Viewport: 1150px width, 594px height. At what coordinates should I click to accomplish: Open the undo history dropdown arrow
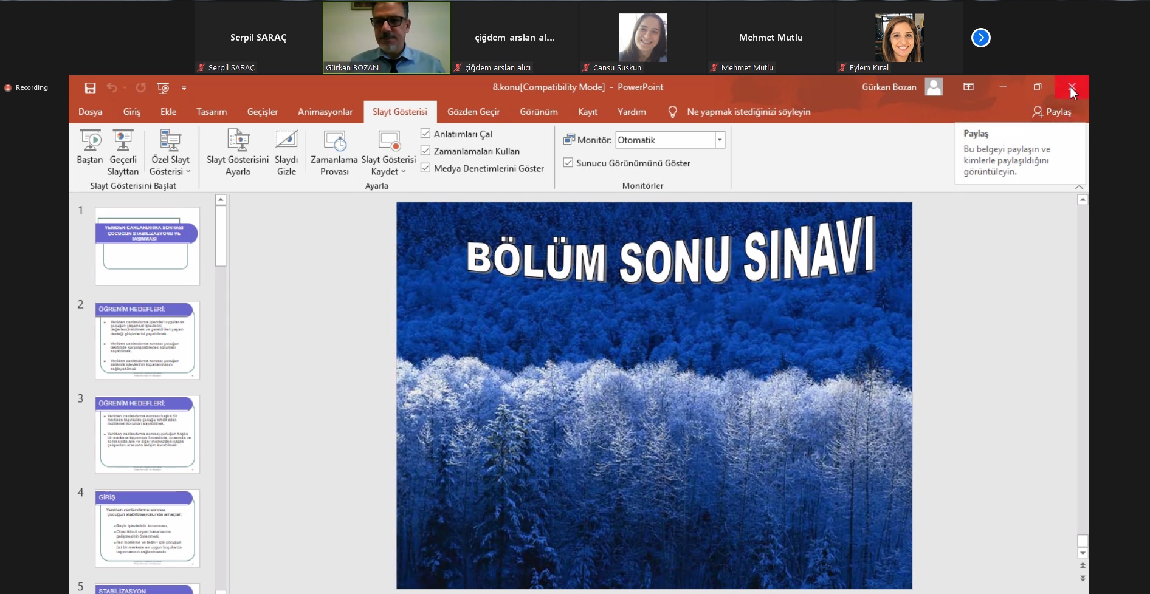(x=125, y=87)
